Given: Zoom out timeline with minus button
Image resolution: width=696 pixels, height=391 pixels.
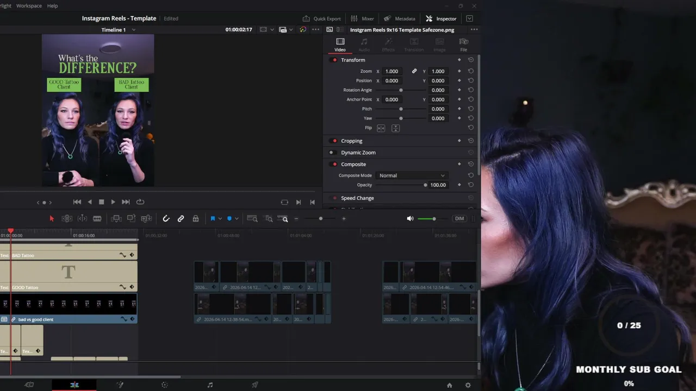Looking at the screenshot, I should (x=296, y=218).
